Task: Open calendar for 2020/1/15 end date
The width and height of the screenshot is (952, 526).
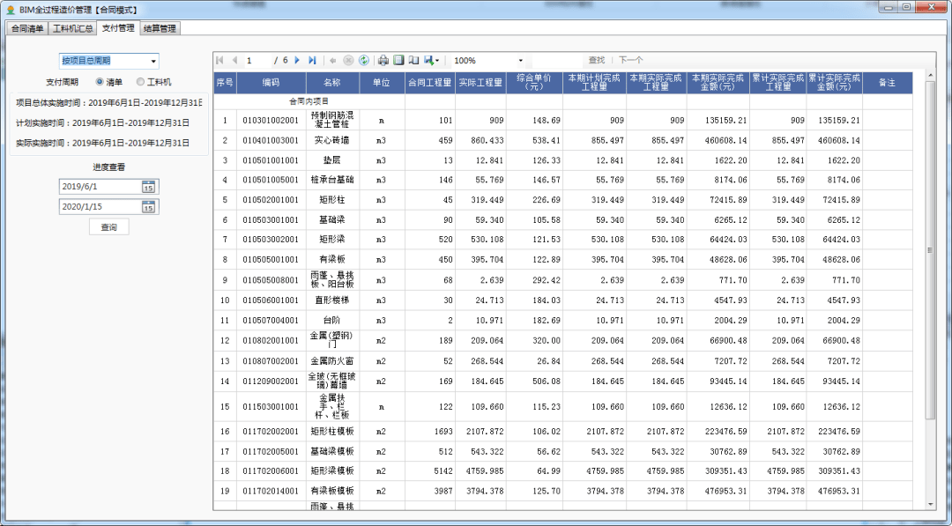Action: pyautogui.click(x=148, y=207)
